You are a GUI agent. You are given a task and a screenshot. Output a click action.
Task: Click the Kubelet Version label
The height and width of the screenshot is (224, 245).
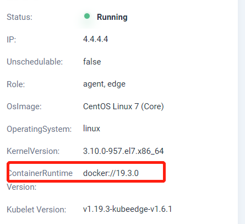(x=36, y=210)
